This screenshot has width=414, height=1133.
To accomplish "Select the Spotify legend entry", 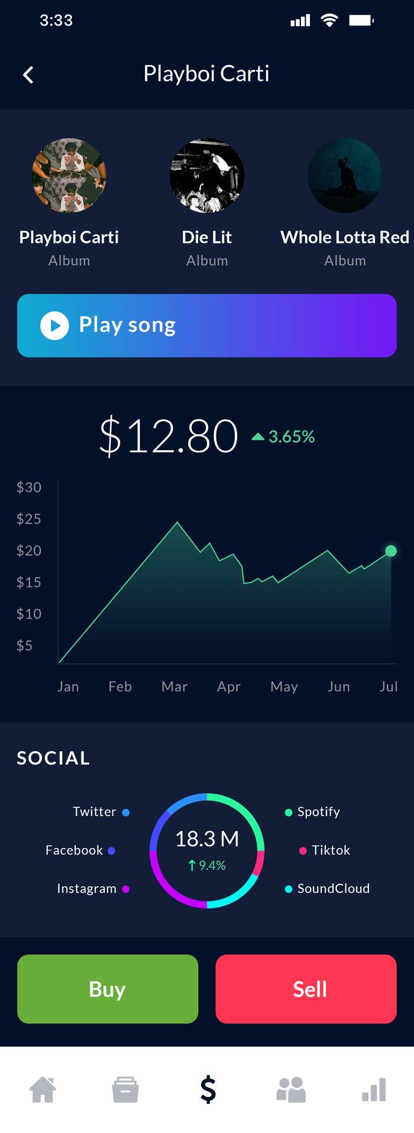I will click(x=312, y=811).
